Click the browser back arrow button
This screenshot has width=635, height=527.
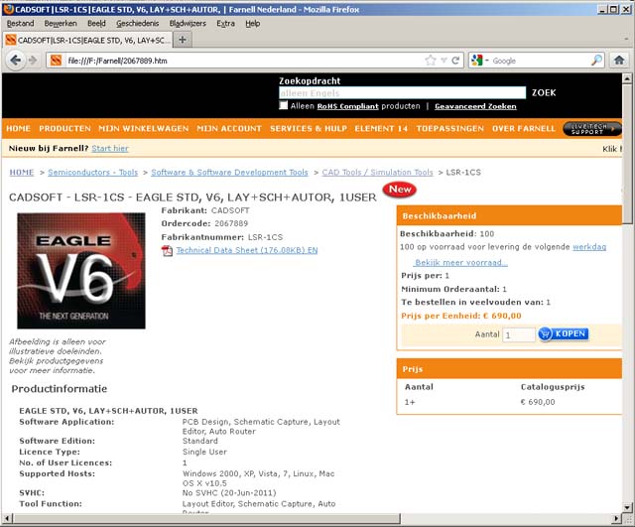tap(17, 61)
